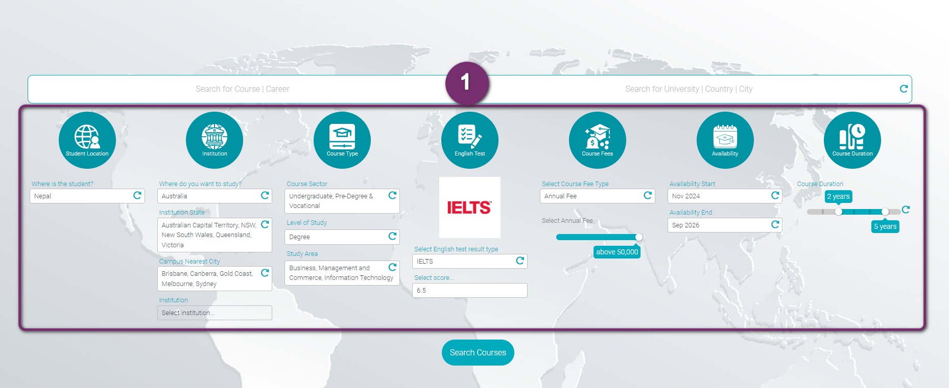
Task: Click the IELTS logo image
Action: point(469,208)
